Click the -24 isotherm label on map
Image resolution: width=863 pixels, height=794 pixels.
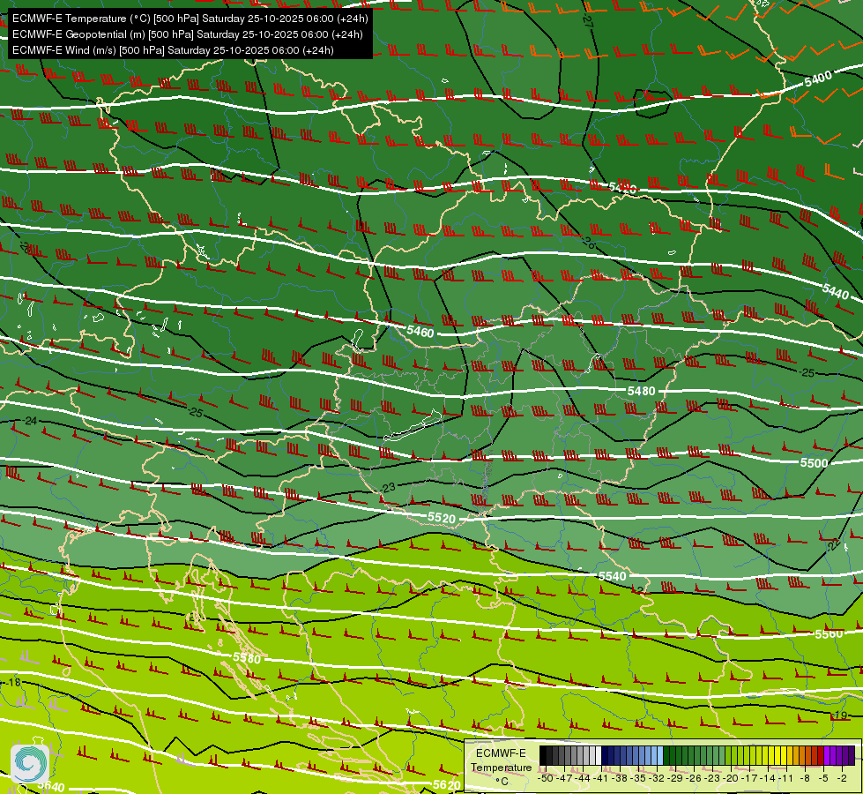click(31, 421)
